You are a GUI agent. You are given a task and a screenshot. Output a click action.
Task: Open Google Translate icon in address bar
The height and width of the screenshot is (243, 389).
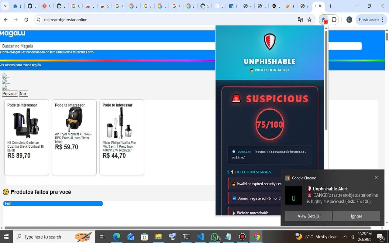point(300,19)
